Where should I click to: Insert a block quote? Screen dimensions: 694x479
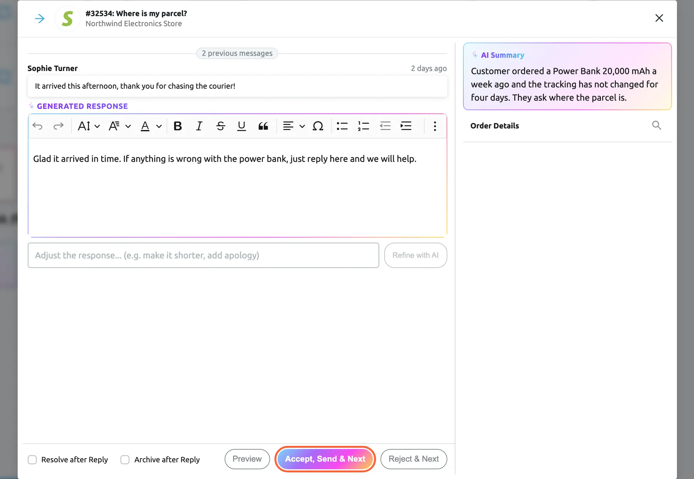coord(263,126)
